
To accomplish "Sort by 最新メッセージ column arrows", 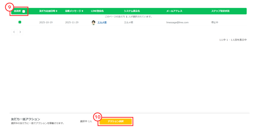I will click(82, 11).
